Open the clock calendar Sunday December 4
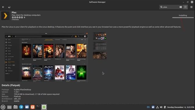 tap(181, 107)
